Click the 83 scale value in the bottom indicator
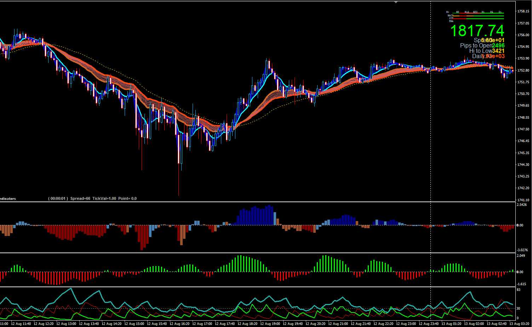This screenshot has height=327, width=532. (x=519, y=290)
